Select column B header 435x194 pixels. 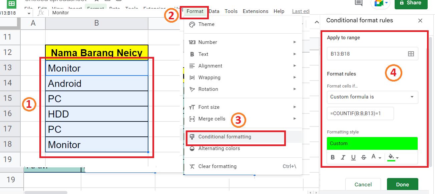point(97,23)
